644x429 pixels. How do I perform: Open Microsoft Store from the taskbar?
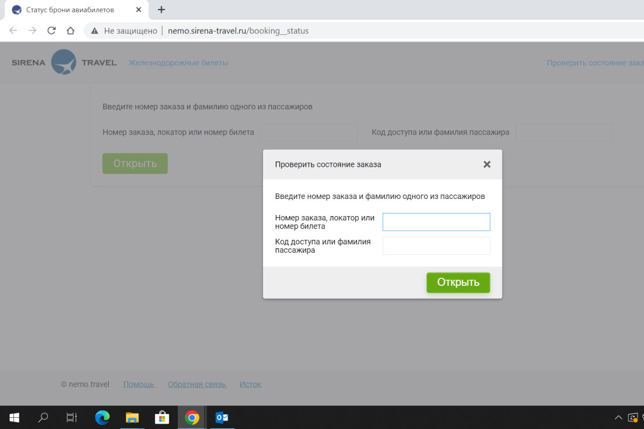tap(162, 417)
